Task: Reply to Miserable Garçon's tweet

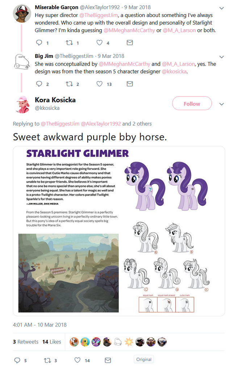Action: tap(39, 43)
